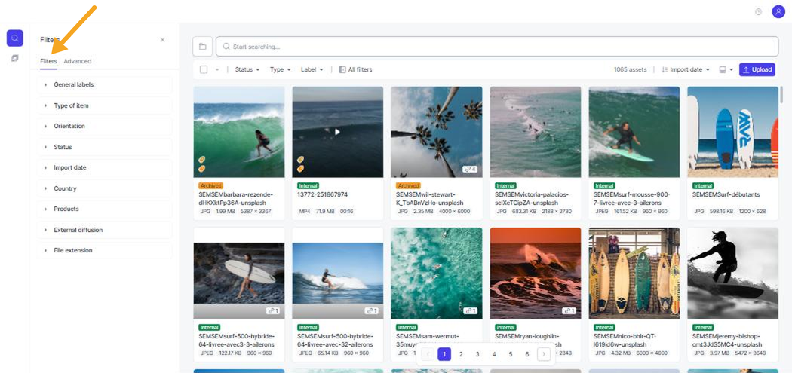Click the 5387 × 3367 dimensions tag

pos(256,212)
